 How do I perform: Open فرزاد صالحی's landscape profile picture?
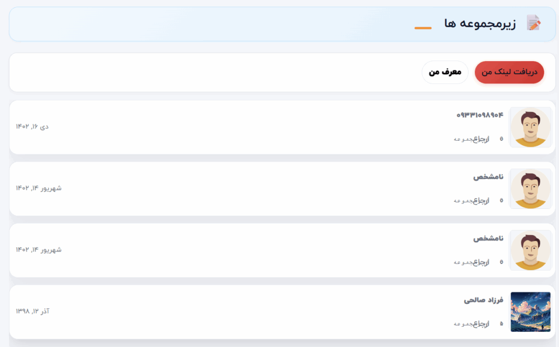pos(530,312)
